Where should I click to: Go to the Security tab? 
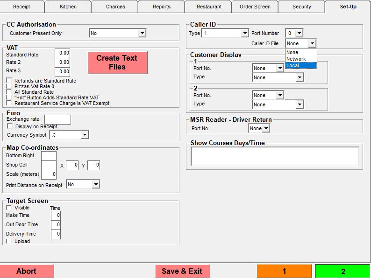[301, 7]
